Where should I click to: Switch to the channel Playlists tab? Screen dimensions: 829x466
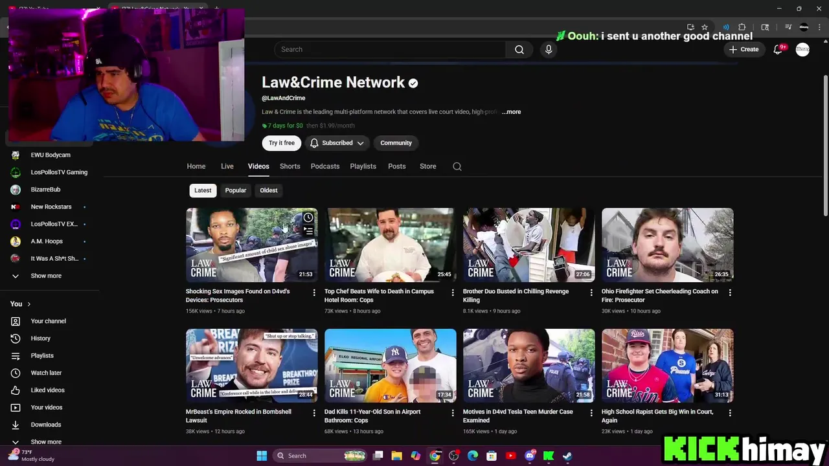(x=363, y=166)
